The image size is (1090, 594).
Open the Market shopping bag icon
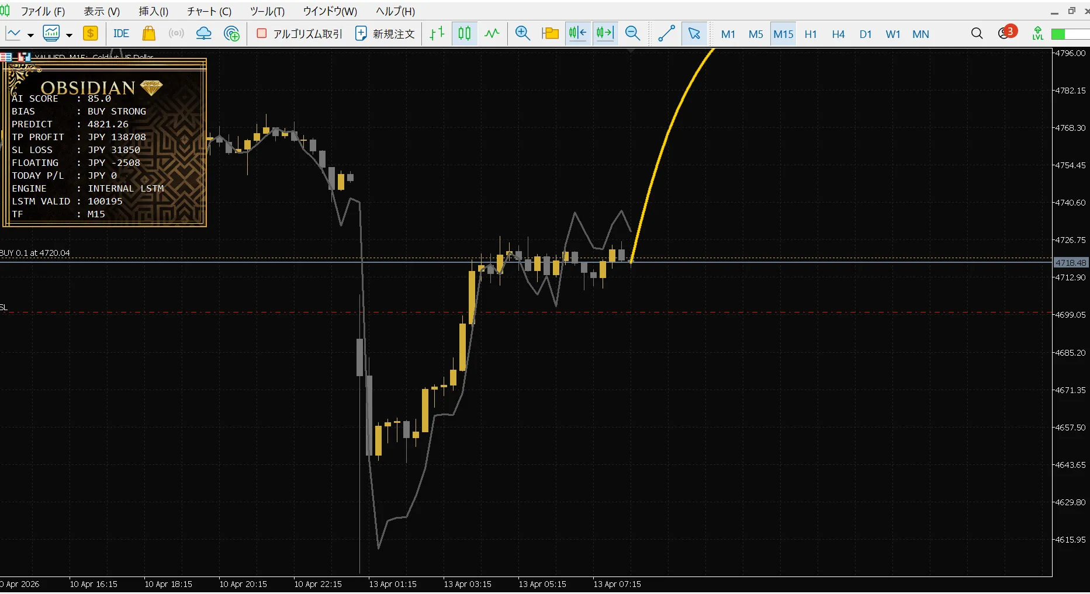pos(149,33)
